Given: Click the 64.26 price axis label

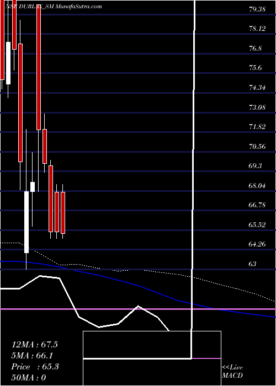Looking at the screenshot, I should tap(257, 244).
